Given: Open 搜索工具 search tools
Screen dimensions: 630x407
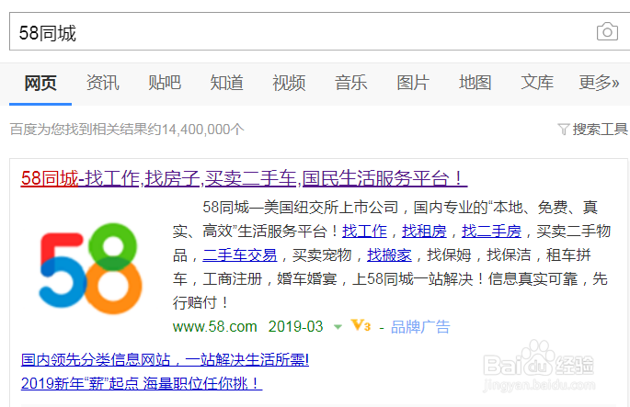Looking at the screenshot, I should (592, 130).
